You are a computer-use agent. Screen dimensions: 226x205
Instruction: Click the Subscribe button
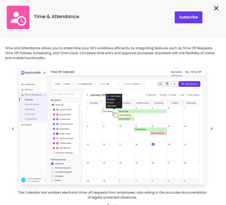(188, 17)
